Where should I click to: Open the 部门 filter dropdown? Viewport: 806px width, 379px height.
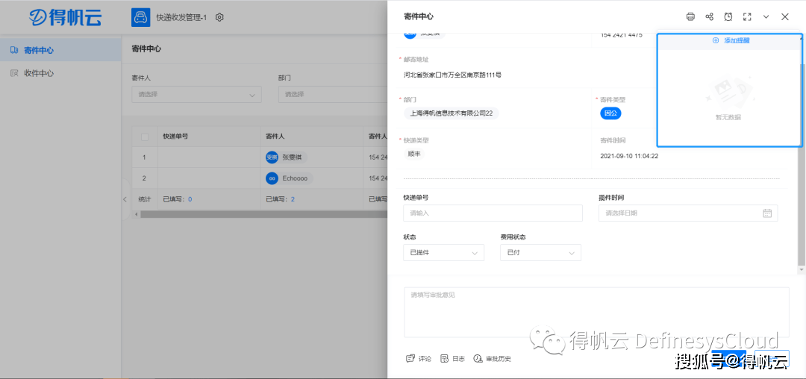tap(333, 95)
